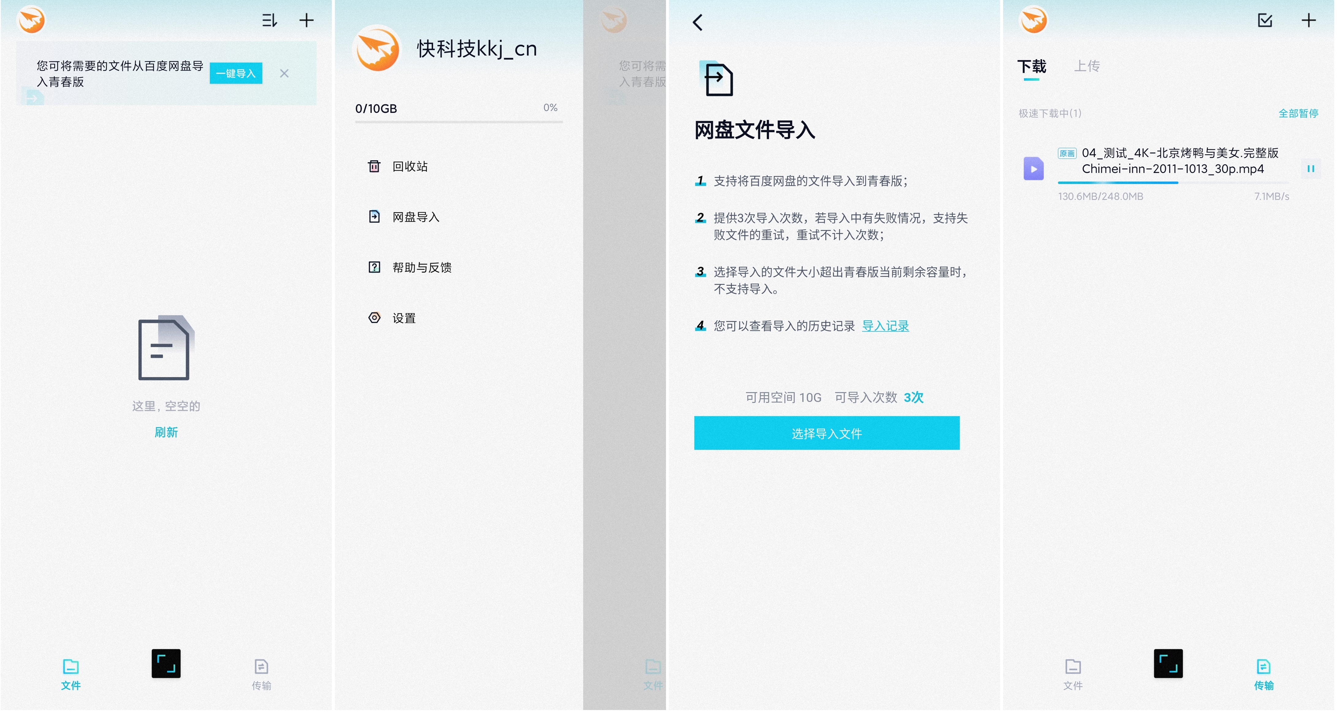Click the 一键导入 button in the banner
The width and height of the screenshot is (1337, 713).
coord(236,73)
